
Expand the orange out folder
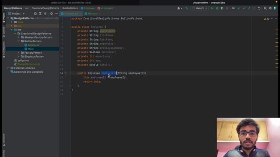pos(12,26)
